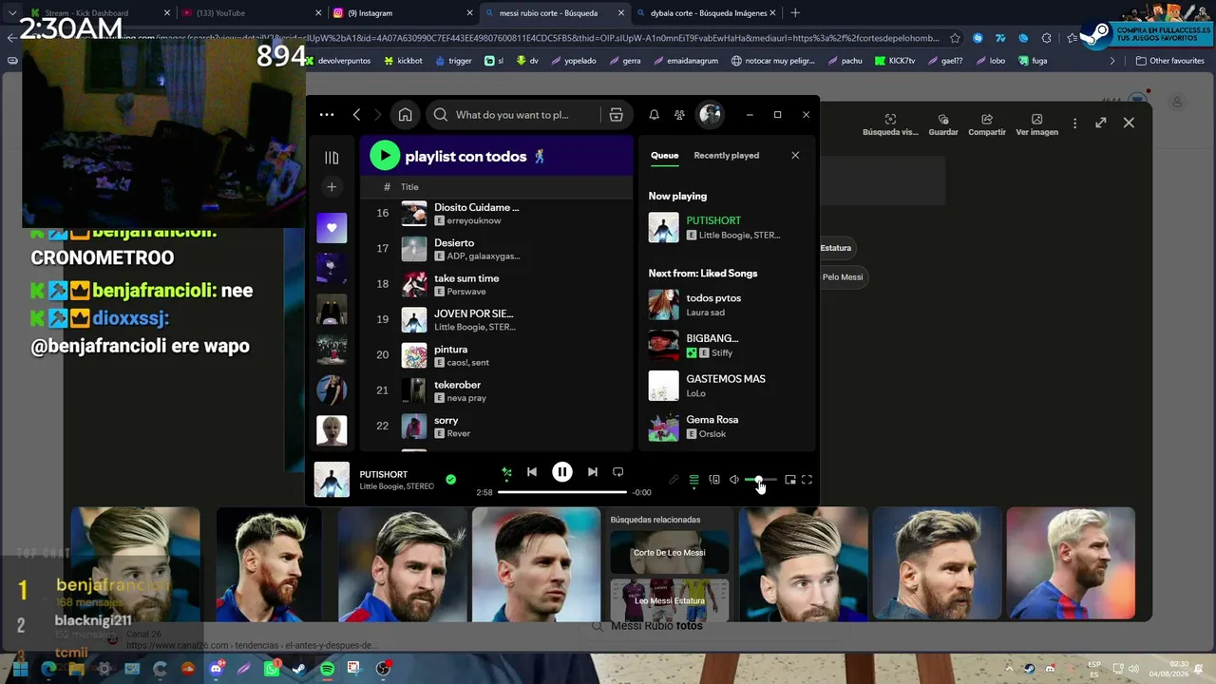Switch to 'dybala corte' browser tab

705,13
